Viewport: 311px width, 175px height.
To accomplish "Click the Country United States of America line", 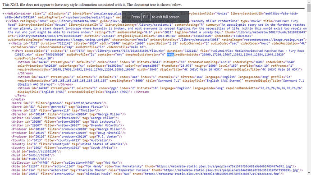I will tap(69, 144).
